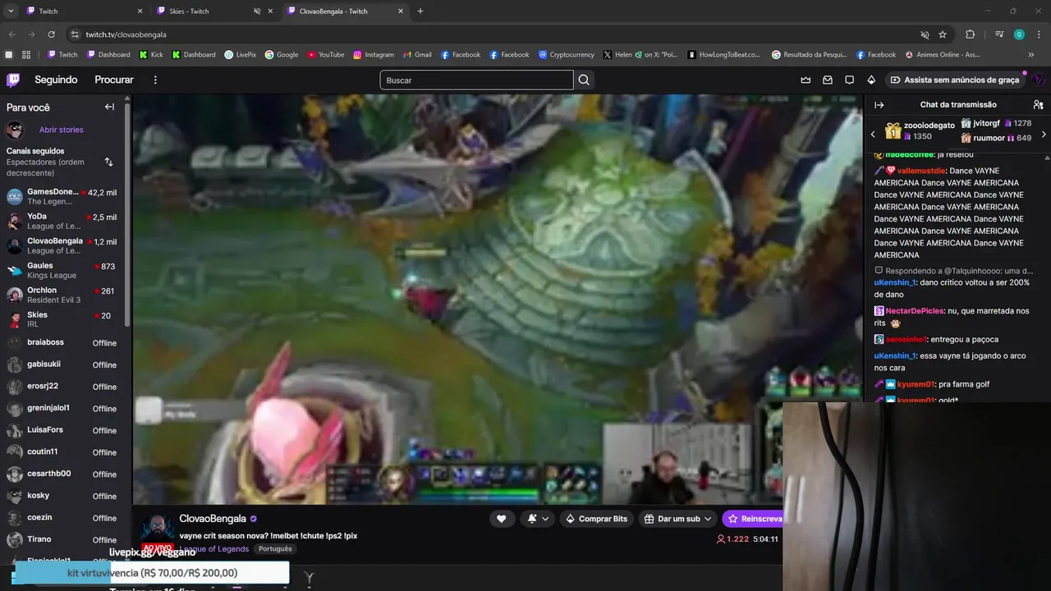Open the tab search dropdown arrow
Image resolution: width=1051 pixels, height=591 pixels.
[11, 11]
